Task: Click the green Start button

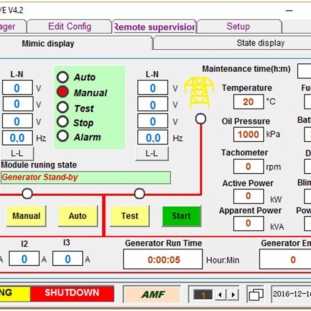Action: pos(181,216)
